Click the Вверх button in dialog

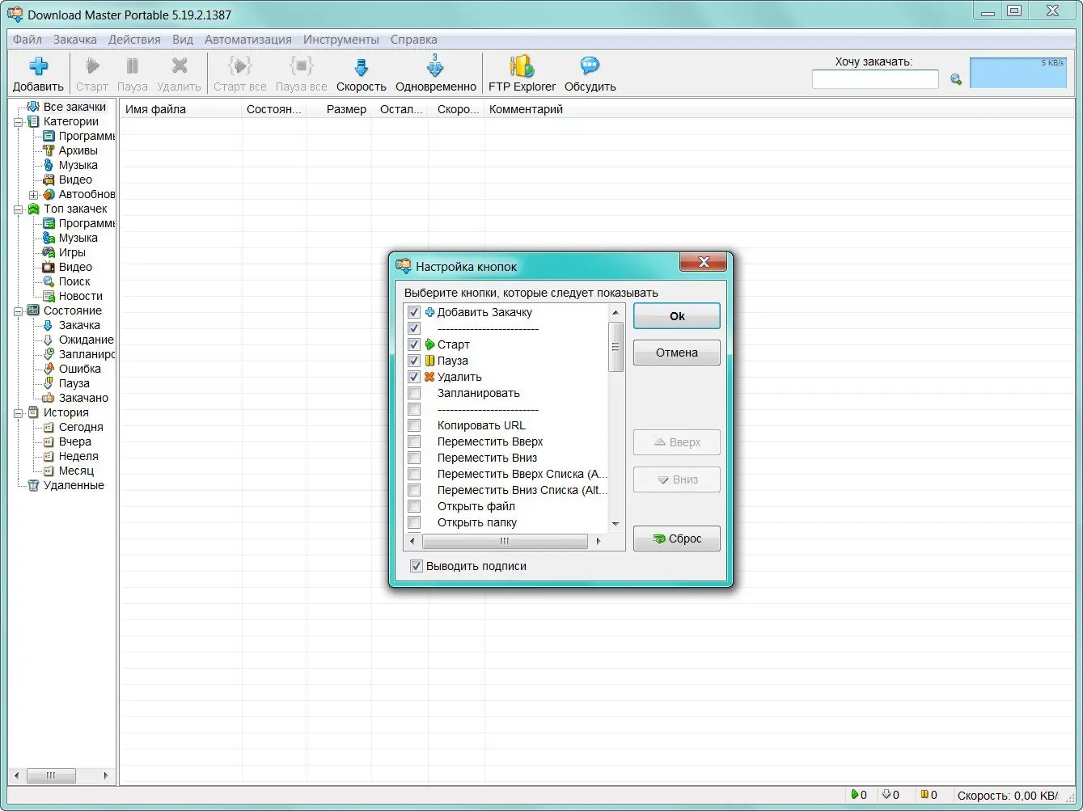(x=677, y=442)
